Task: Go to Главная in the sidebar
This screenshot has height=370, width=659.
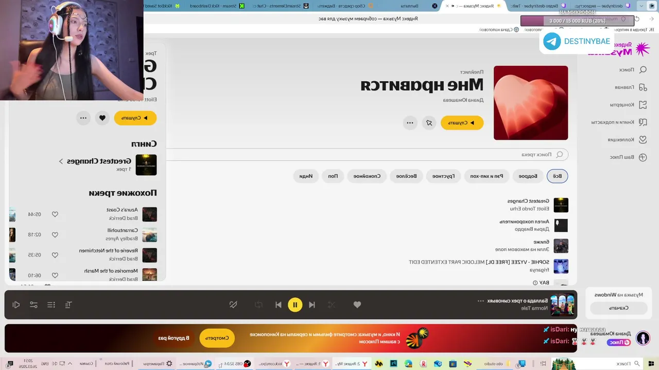Action: point(631,87)
